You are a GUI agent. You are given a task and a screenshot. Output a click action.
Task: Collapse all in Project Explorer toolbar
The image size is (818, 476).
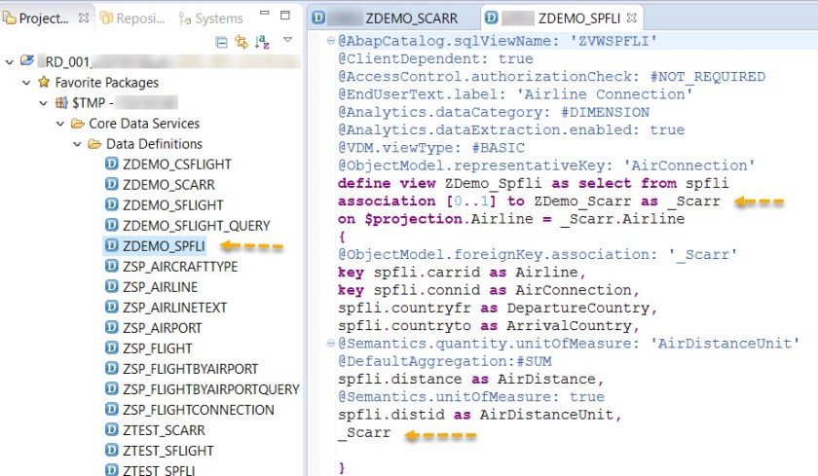pos(222,42)
